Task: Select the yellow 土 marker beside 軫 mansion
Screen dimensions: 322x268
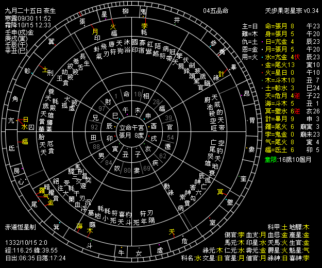Action: [x=44, y=68]
